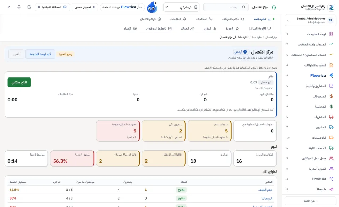This screenshot has height=207, width=339.
Task: Open the tasks checkbox icon in the top bar
Action: 29,7
